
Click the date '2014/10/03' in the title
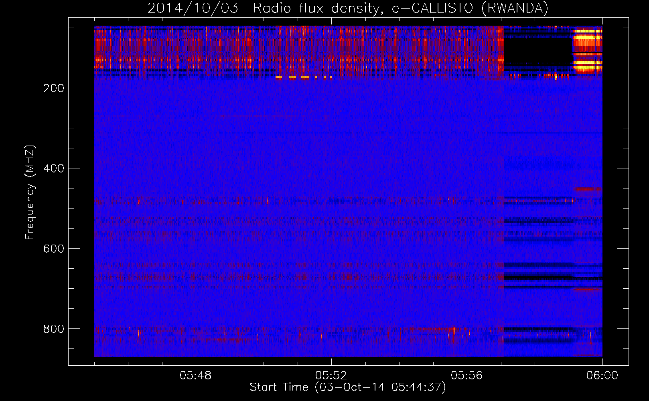click(193, 8)
